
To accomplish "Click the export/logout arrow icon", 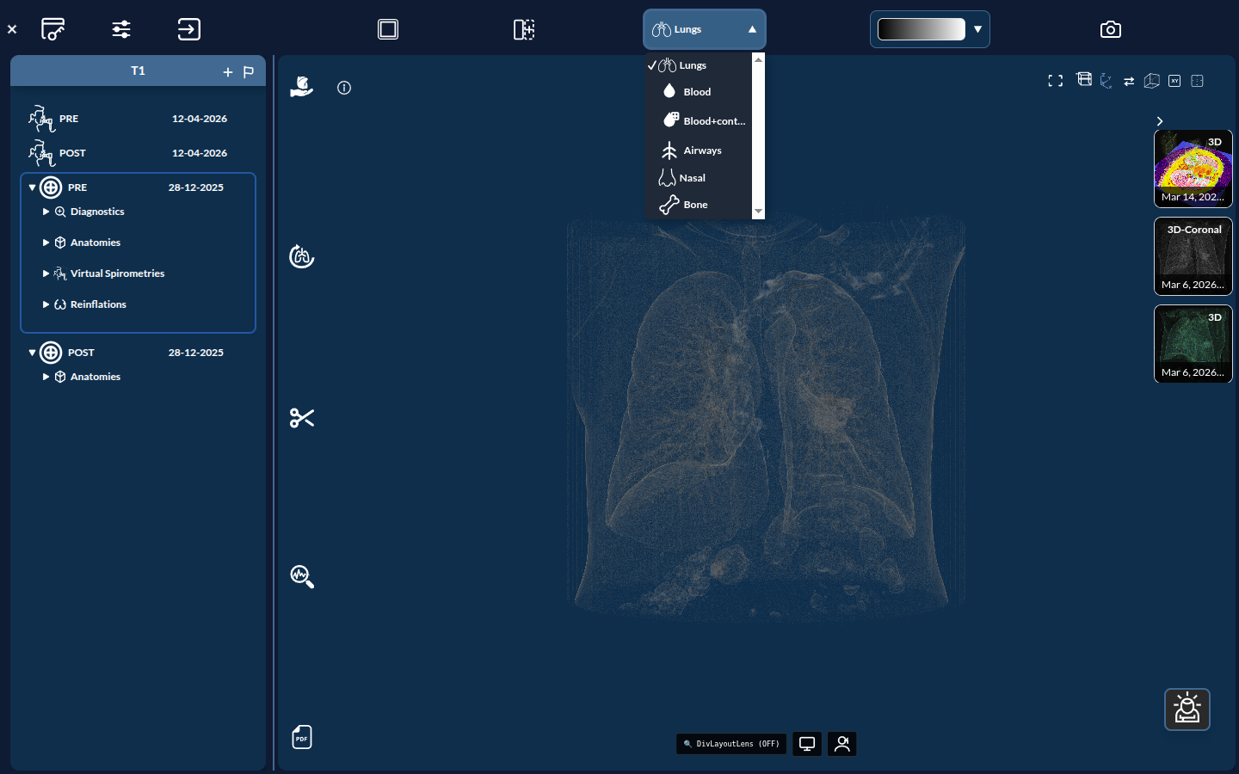I will [188, 29].
